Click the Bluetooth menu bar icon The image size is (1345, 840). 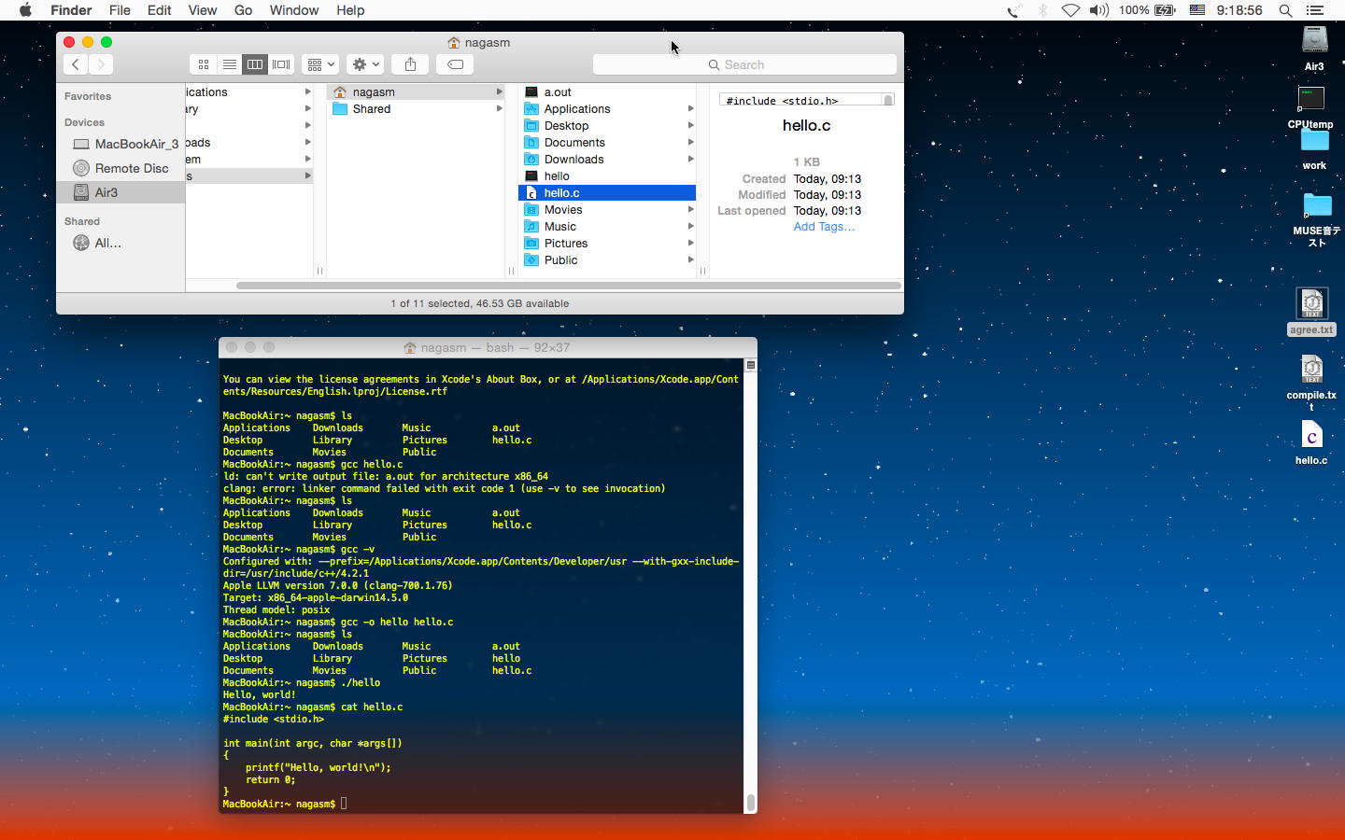1042,10
